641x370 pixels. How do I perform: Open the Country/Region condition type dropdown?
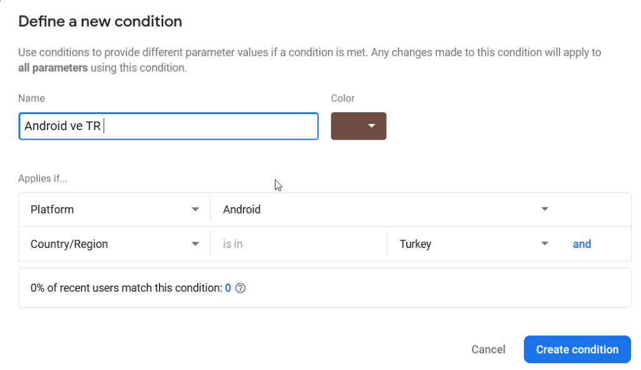pos(115,244)
